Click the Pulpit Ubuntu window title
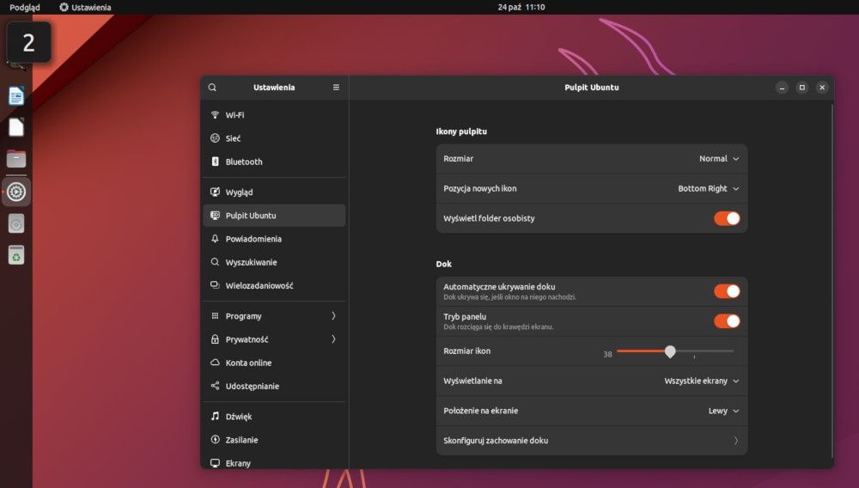This screenshot has width=859, height=488. [592, 88]
